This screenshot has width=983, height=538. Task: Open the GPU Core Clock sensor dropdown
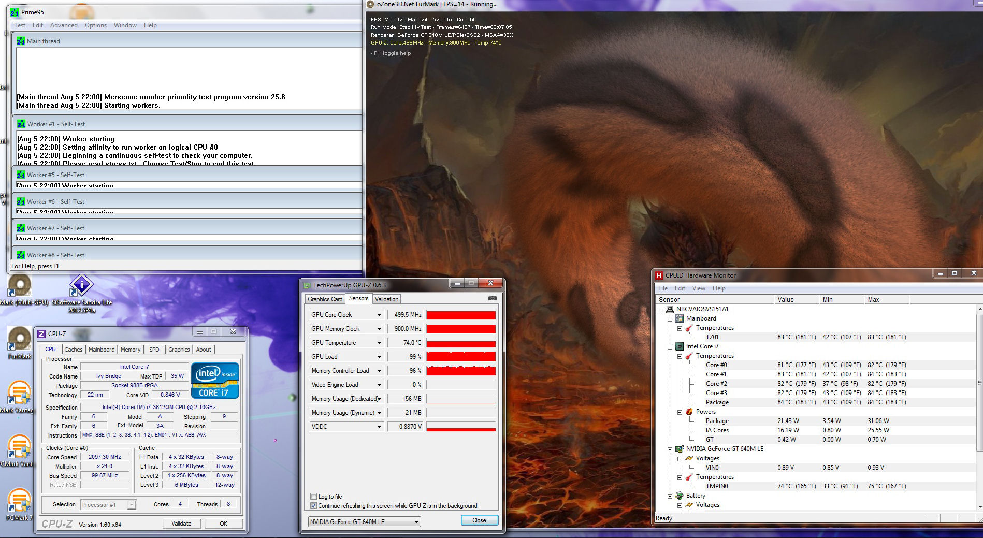379,315
